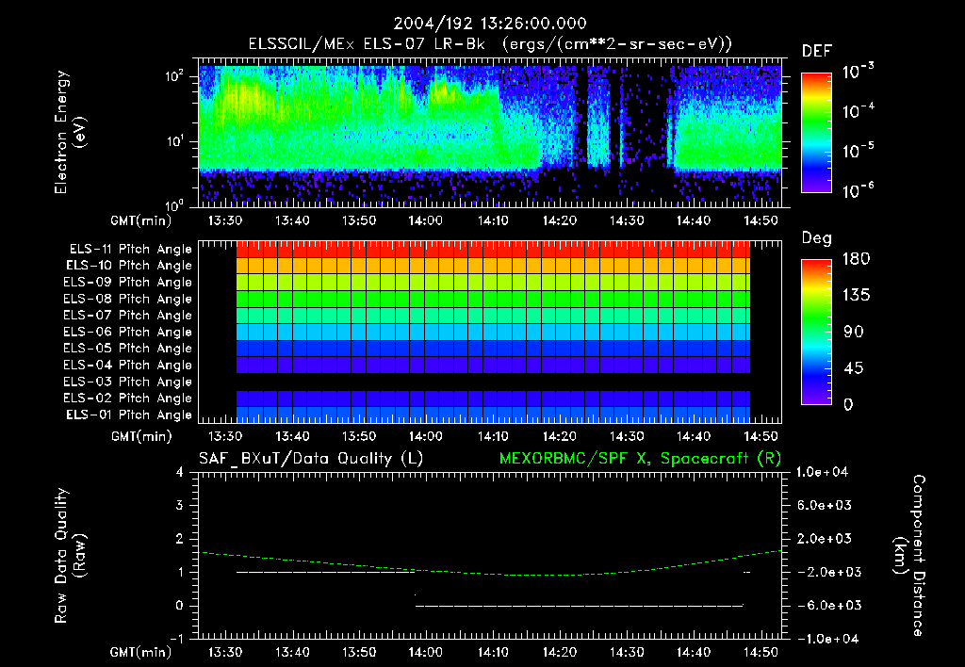Screen dimensions: 965x667
Task: Click the ELS-08 Pitch Angle row label
Action: [x=127, y=299]
